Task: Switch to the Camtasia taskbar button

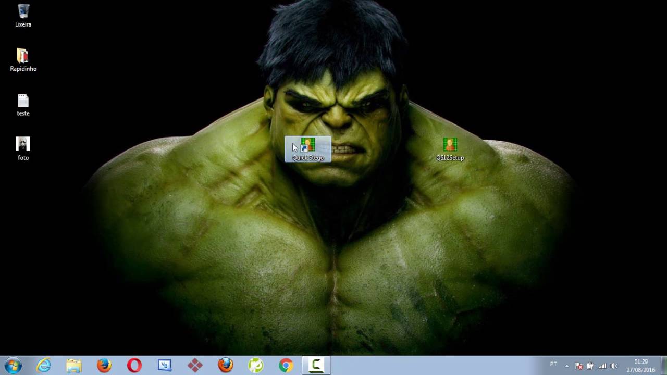Action: pos(316,366)
